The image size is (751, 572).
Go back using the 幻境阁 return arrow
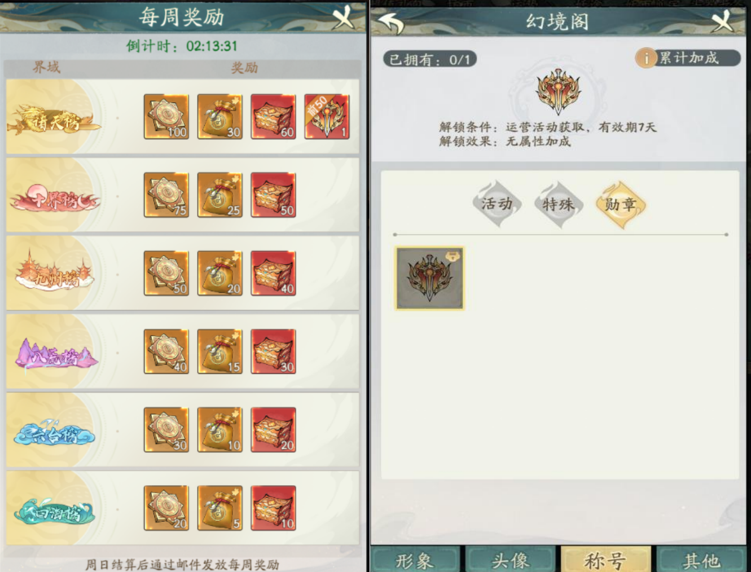[x=390, y=22]
